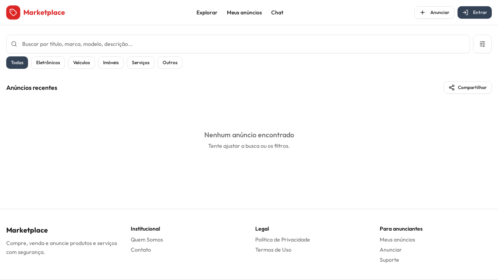Click the magnifier search icon
Screen dimensions: 498x280
pos(14,44)
